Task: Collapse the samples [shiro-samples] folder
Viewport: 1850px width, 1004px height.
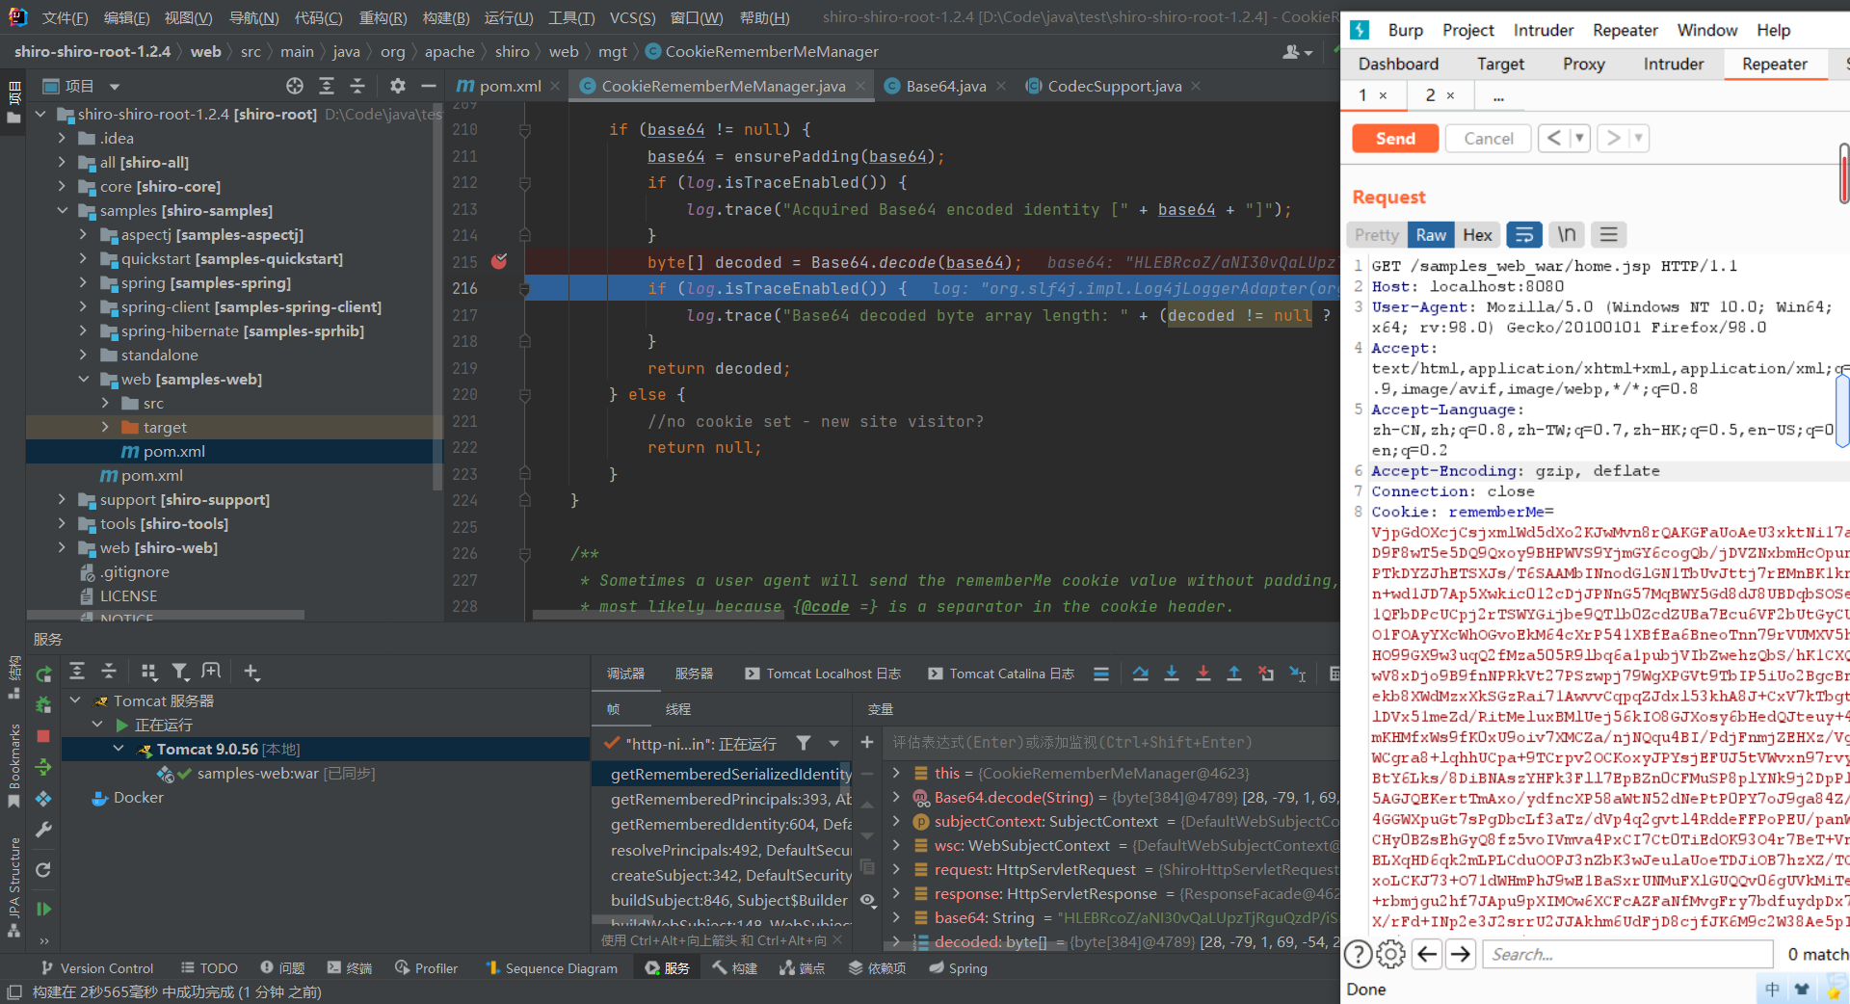Action: (x=63, y=210)
